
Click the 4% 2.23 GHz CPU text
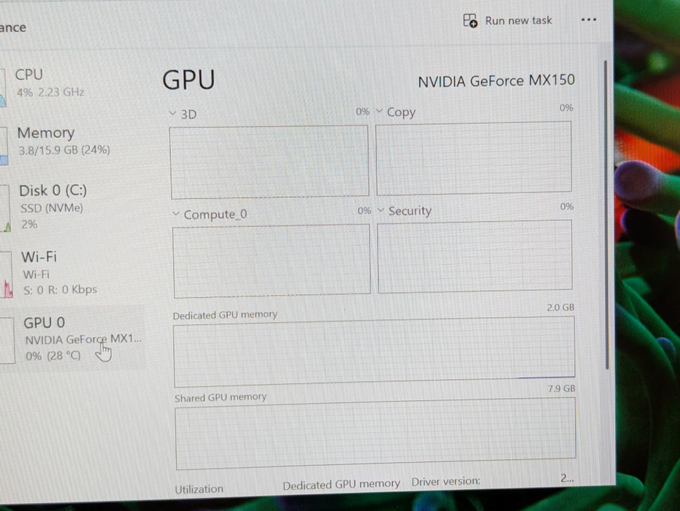50,92
